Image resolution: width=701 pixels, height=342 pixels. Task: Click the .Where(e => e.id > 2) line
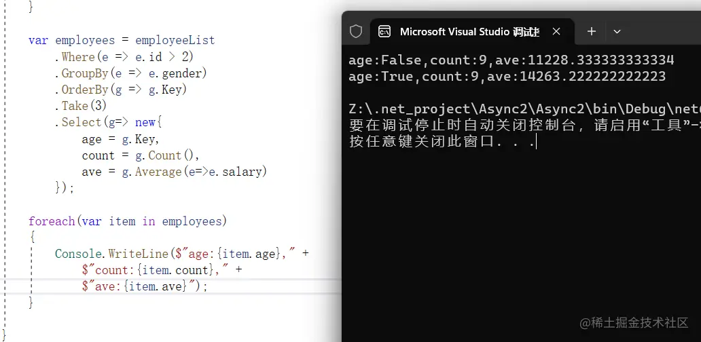[x=124, y=57]
